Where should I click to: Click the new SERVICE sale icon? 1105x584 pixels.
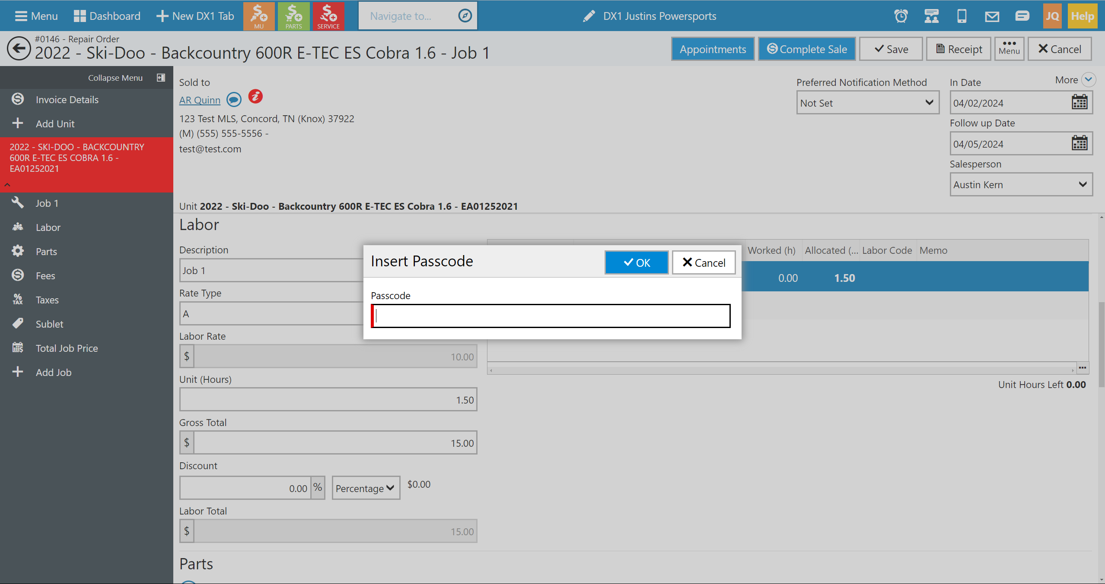point(328,16)
